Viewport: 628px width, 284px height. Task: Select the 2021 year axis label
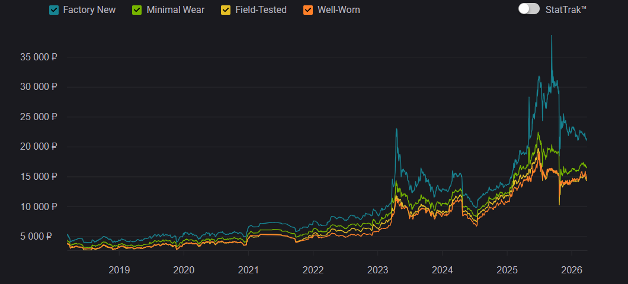[248, 270]
